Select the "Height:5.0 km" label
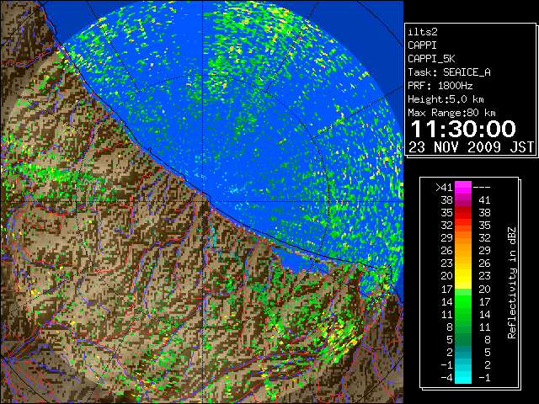The image size is (539, 404). pos(446,99)
